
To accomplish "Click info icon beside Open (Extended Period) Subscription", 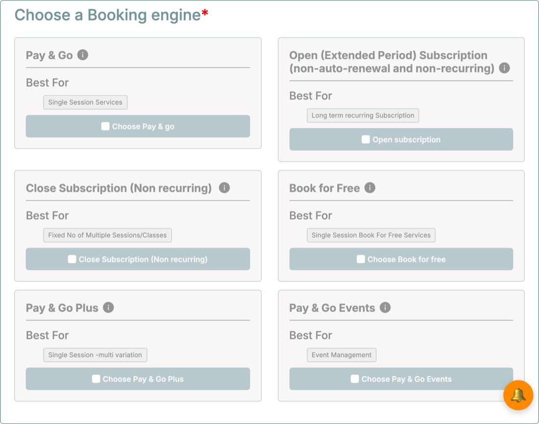I will 504,68.
